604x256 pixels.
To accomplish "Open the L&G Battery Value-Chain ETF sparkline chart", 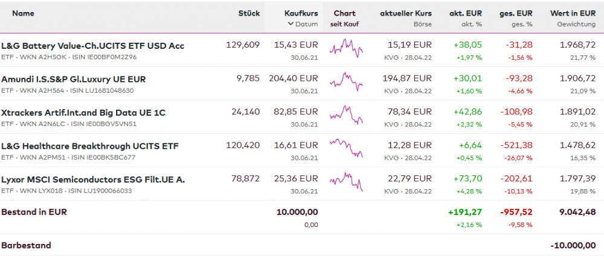I will coord(346,49).
